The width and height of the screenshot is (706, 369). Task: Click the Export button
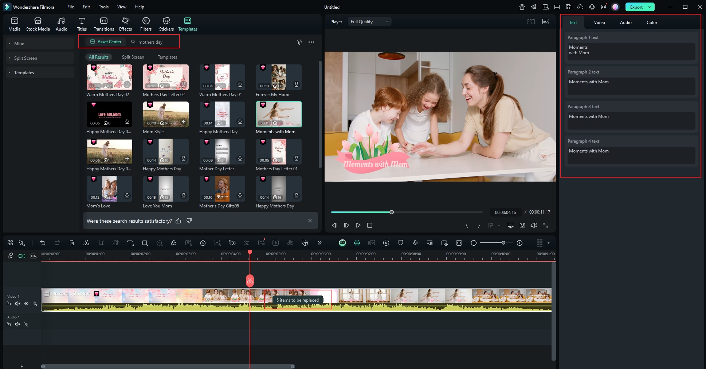point(636,7)
